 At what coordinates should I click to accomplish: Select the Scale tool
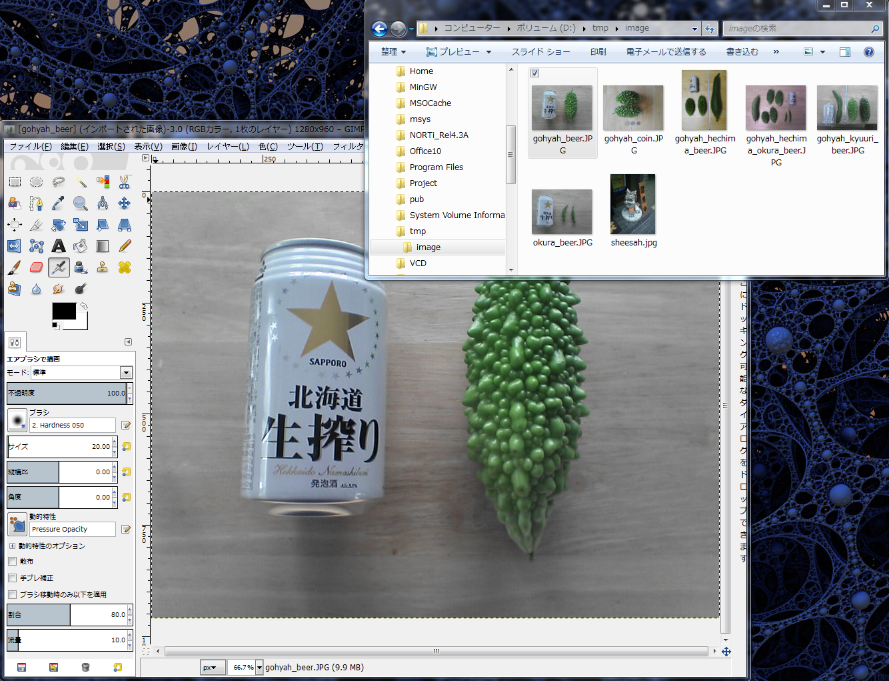pyautogui.click(x=81, y=225)
